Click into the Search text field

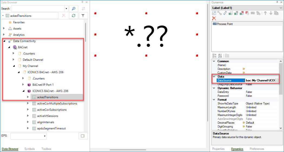39,9
